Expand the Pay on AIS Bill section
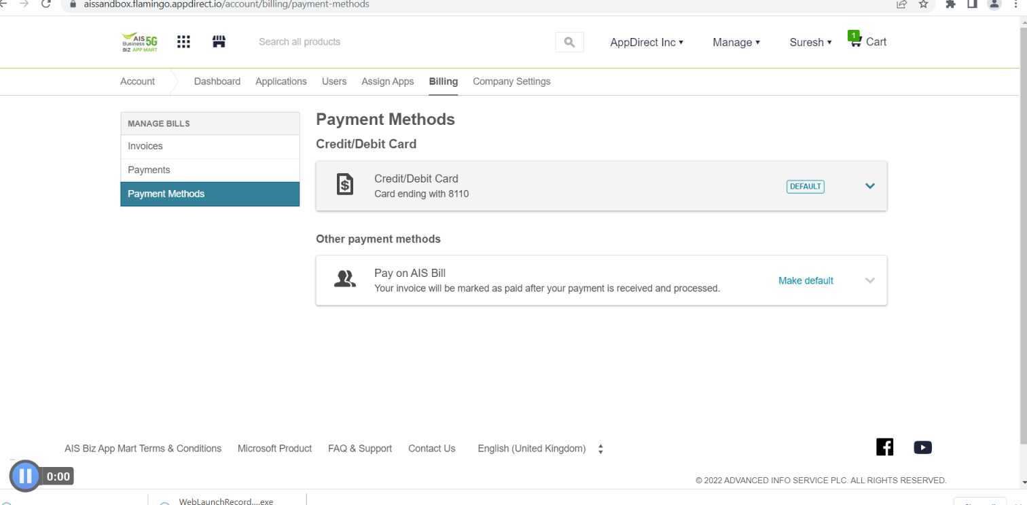Image resolution: width=1027 pixels, height=505 pixels. pyautogui.click(x=869, y=280)
